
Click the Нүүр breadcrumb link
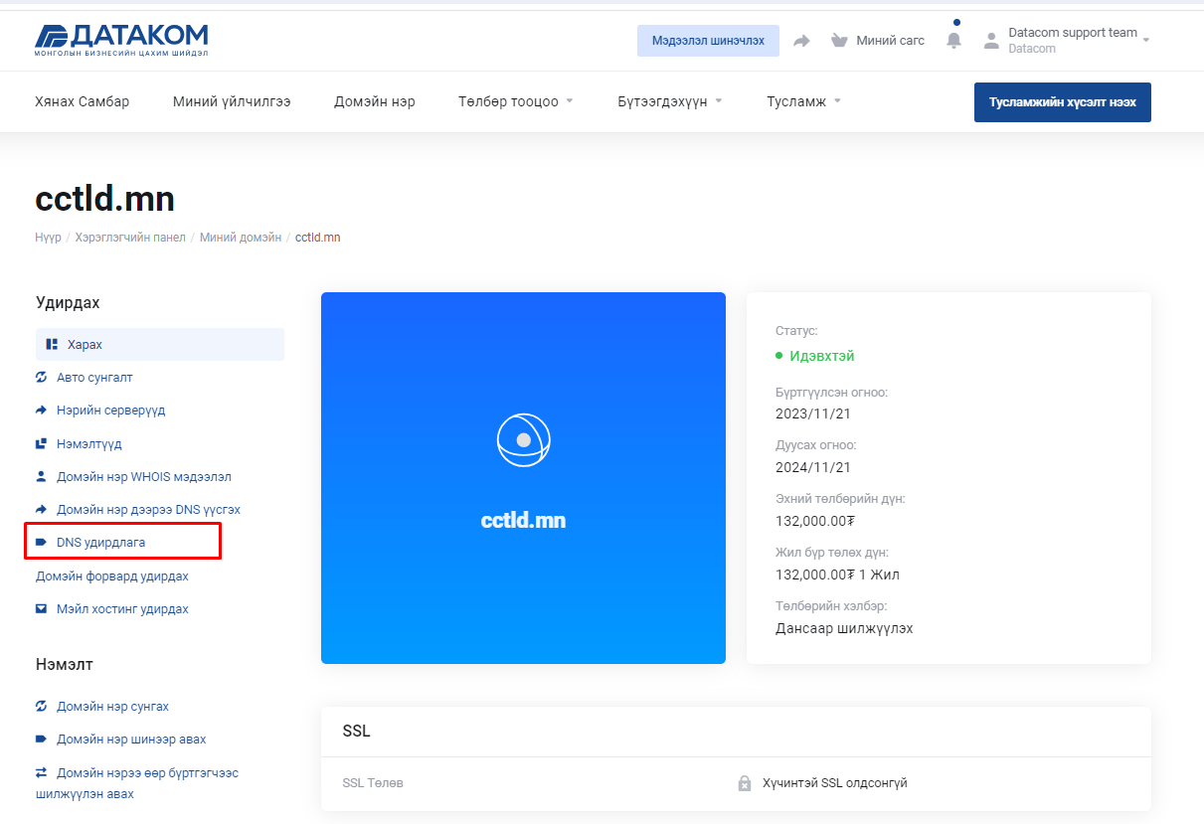[48, 238]
